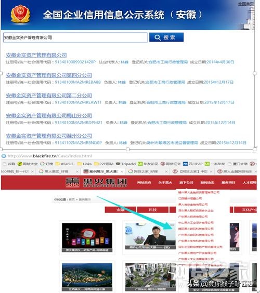Viewport: 260px width, 293px height.
Task: Open result 安徽金实资产管理有限公司蜀山分公司
Action: tap(49, 116)
